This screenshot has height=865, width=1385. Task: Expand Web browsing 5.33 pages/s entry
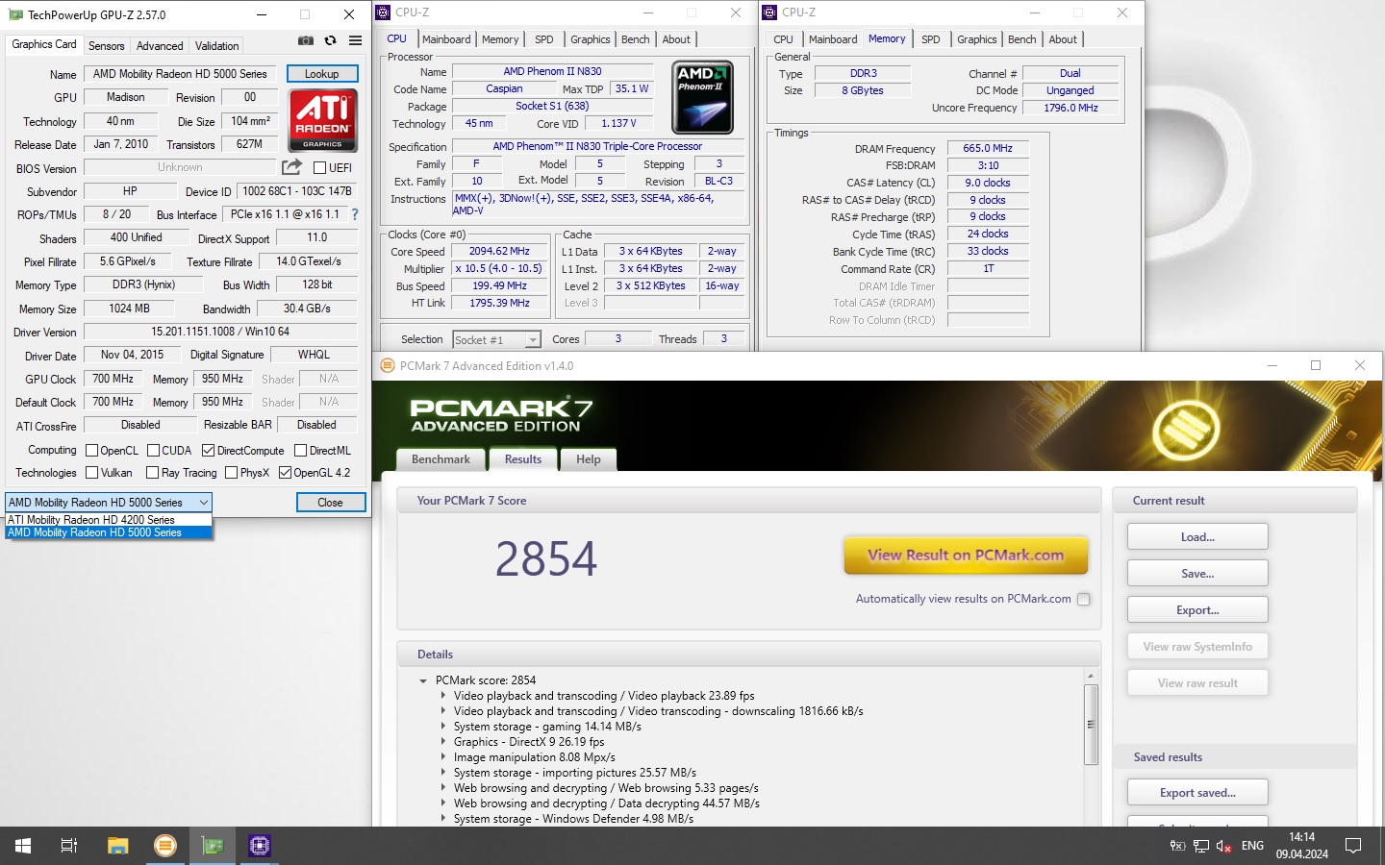[x=442, y=788]
